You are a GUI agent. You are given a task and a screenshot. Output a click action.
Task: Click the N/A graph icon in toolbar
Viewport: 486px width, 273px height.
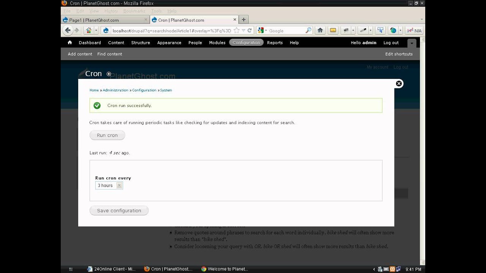414,30
